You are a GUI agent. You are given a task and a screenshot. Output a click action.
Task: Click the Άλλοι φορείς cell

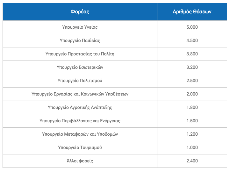click(x=80, y=161)
